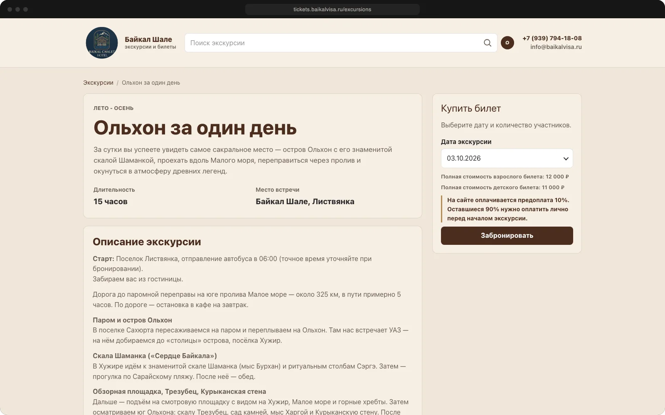
Task: Open the Дата экскурсии date dropdown
Action: (507, 158)
